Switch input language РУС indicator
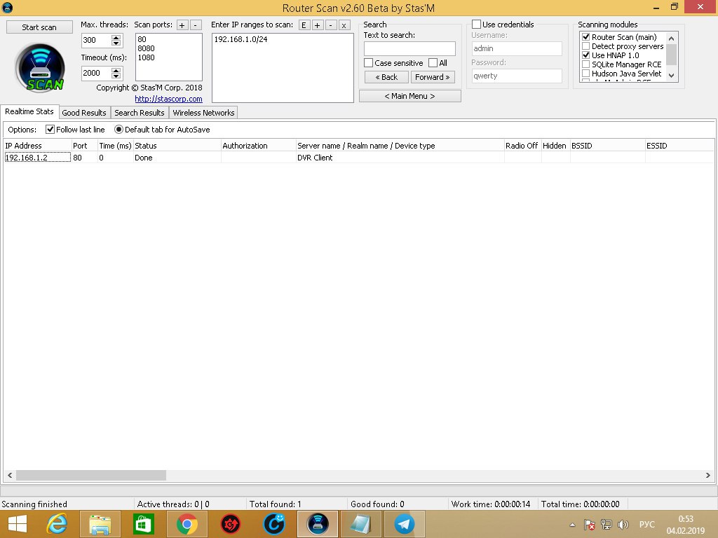Image resolution: width=718 pixels, height=538 pixels. coord(647,524)
